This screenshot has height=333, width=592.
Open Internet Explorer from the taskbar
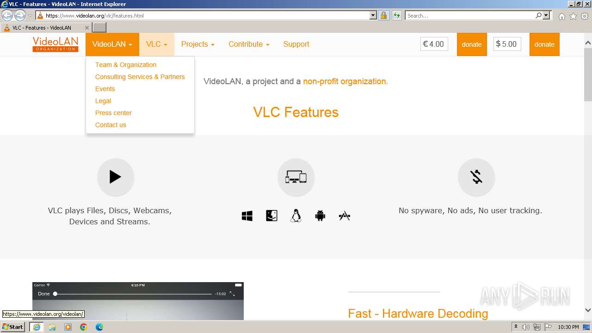pyautogui.click(x=36, y=327)
